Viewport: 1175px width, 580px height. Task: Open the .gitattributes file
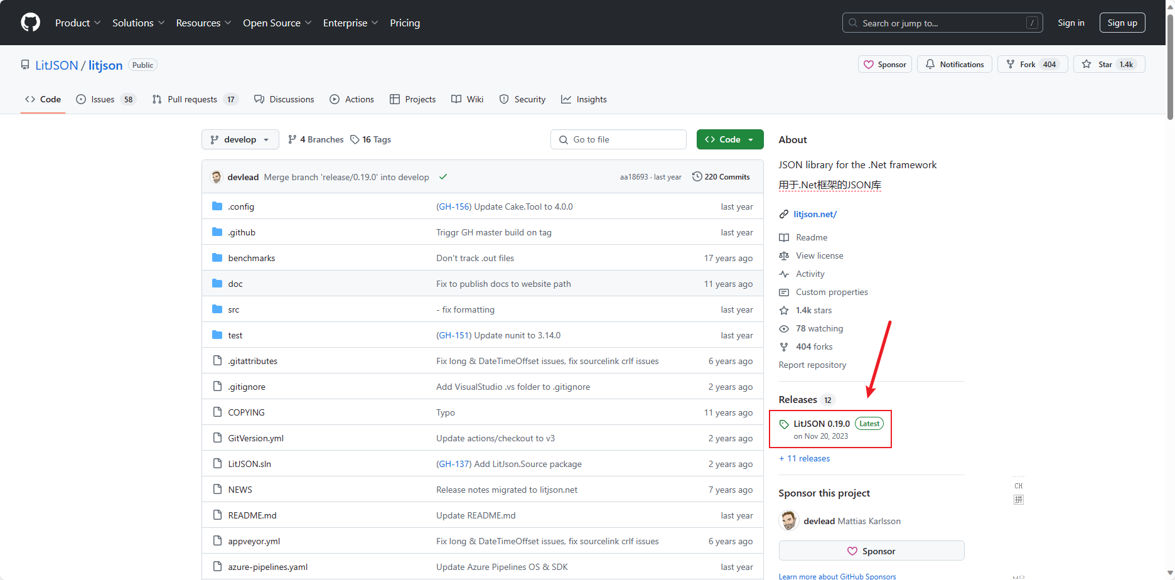pos(253,361)
